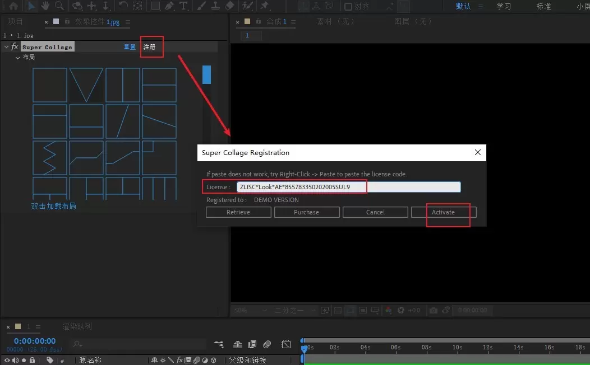Click the reset exposure icon in viewer

pyautogui.click(x=401, y=310)
